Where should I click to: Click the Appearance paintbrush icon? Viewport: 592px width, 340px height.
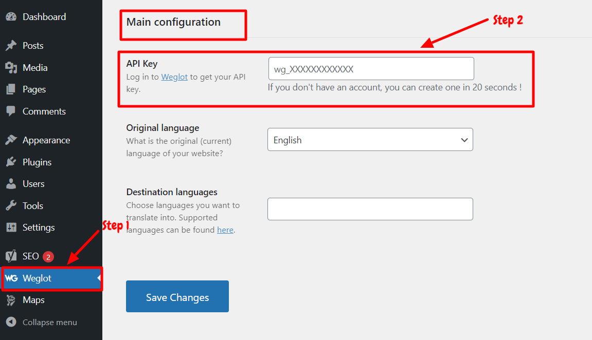[x=11, y=140]
